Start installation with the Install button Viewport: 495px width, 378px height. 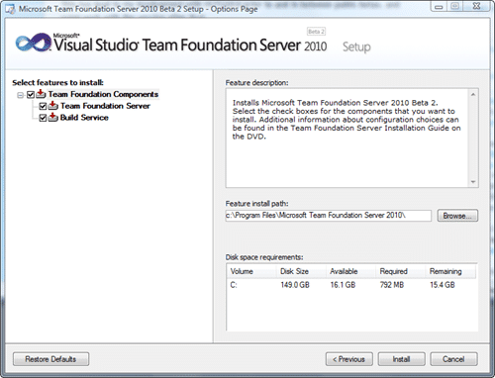(401, 359)
